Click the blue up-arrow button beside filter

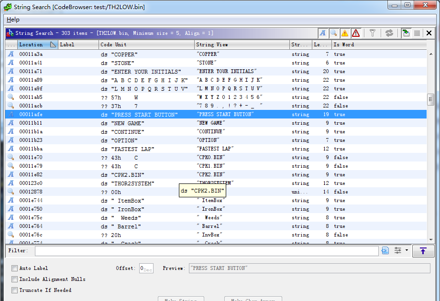pyautogui.click(x=423, y=250)
